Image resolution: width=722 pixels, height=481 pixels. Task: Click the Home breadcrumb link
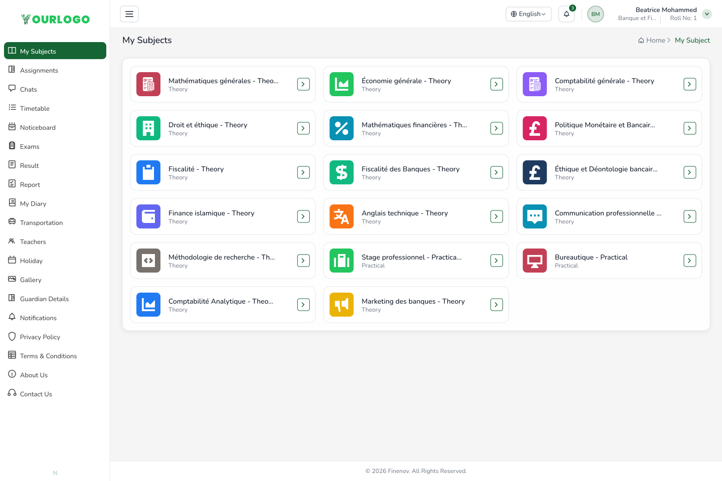point(652,40)
